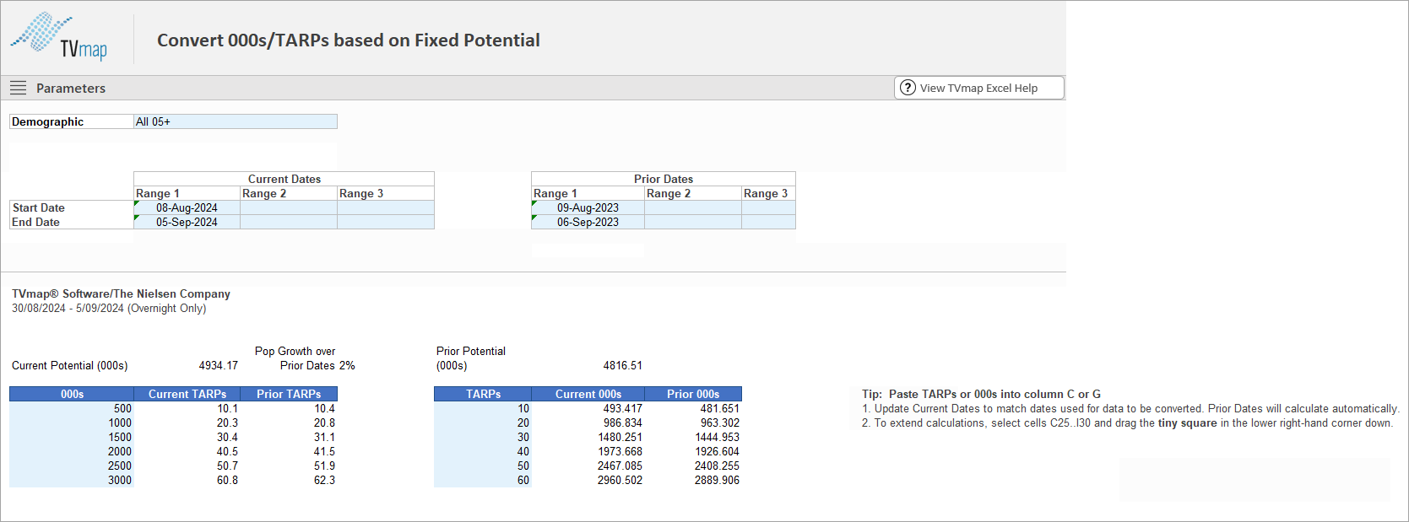This screenshot has height=522, width=1409.
Task: Select the 500 cell in 000s column
Action: [72, 408]
